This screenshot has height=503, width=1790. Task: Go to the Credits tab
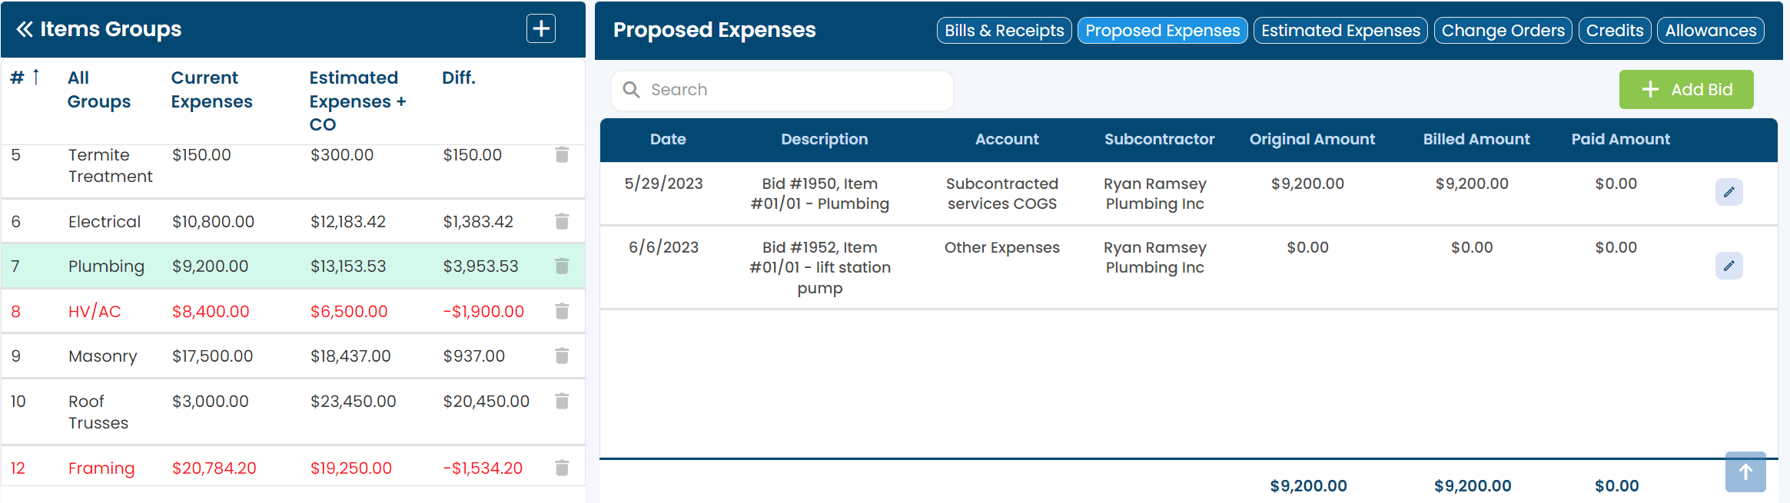[x=1614, y=31]
